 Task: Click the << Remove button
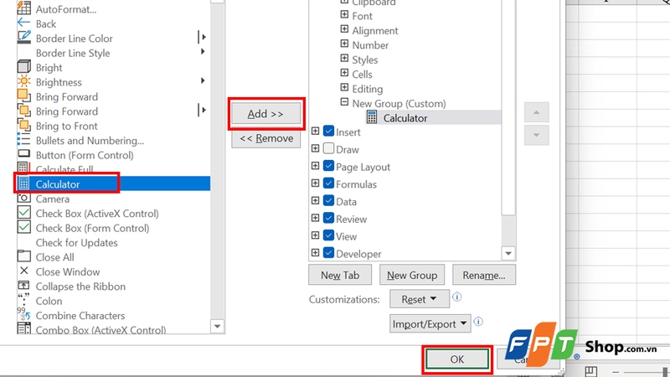click(x=265, y=138)
